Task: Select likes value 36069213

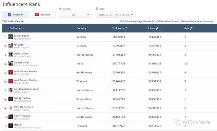Action: tap(155, 55)
